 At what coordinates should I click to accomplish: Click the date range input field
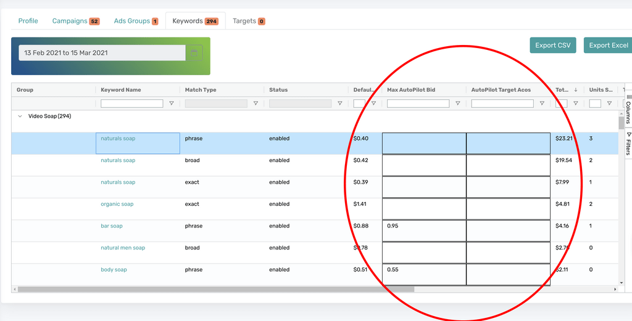point(102,53)
